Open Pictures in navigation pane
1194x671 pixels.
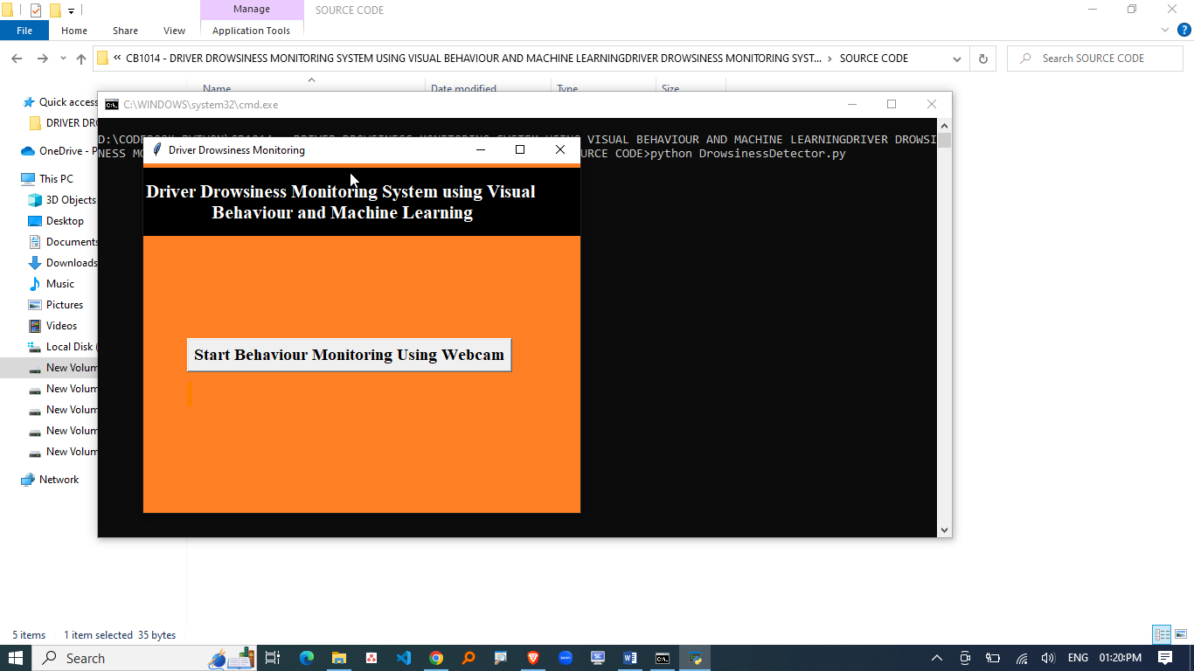point(56,305)
